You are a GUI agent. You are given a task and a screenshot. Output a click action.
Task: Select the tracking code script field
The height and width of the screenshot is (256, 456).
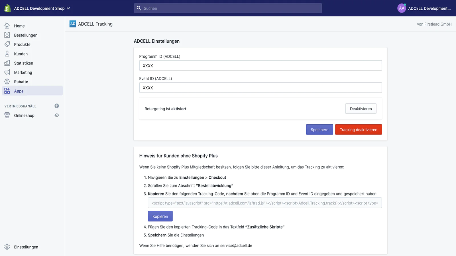tap(265, 203)
